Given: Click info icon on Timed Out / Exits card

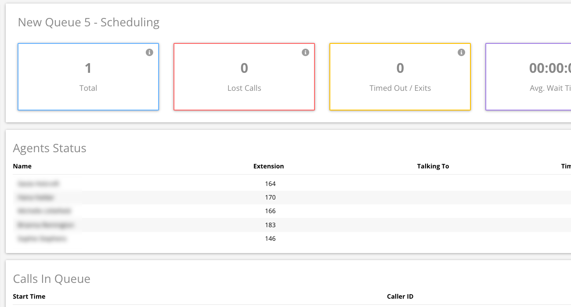Looking at the screenshot, I should click(461, 52).
